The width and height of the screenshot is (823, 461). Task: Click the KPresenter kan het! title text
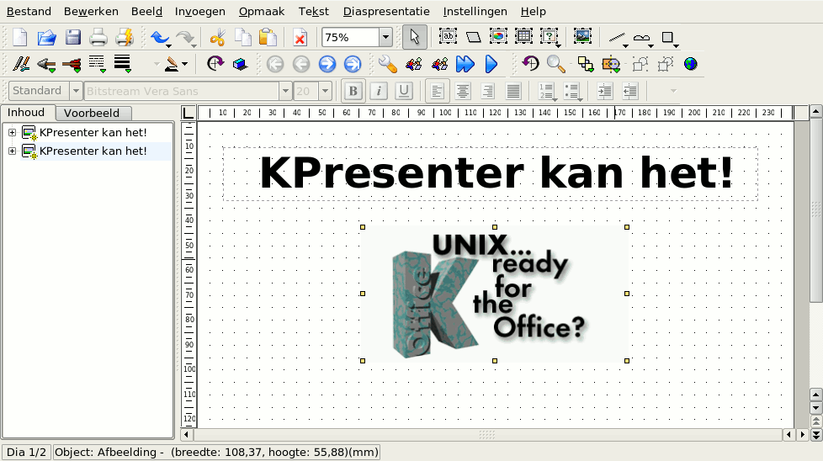496,173
